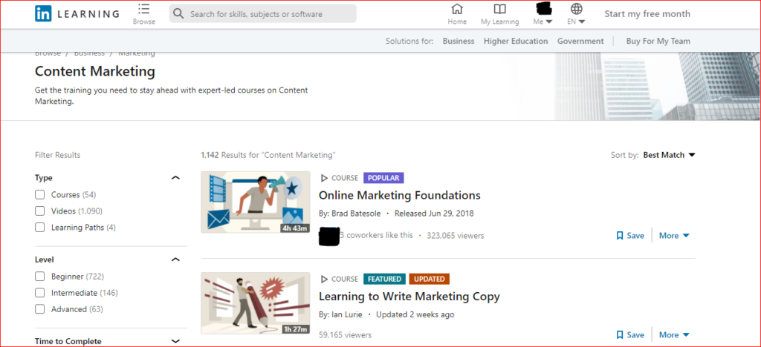Click the 59,165 viewers text
Image resolution: width=761 pixels, height=347 pixels.
pyautogui.click(x=345, y=335)
